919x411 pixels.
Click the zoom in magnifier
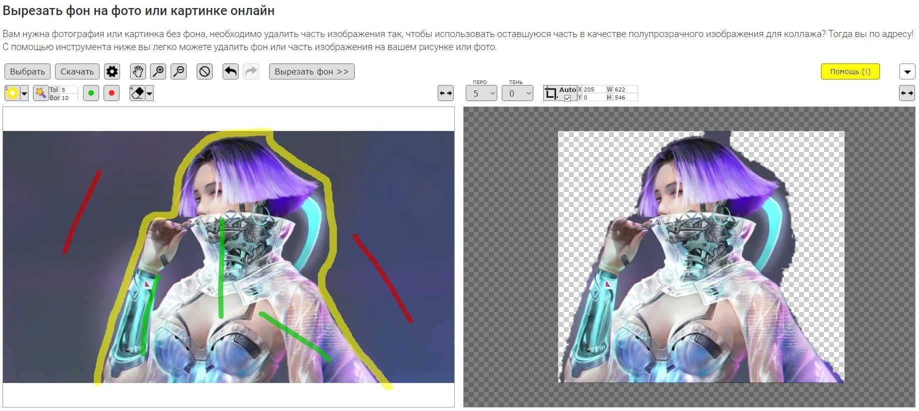pos(158,71)
